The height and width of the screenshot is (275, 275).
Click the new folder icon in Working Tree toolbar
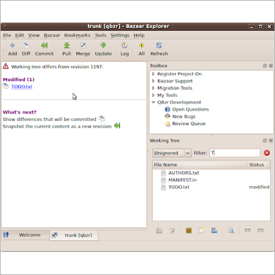(x=214, y=230)
